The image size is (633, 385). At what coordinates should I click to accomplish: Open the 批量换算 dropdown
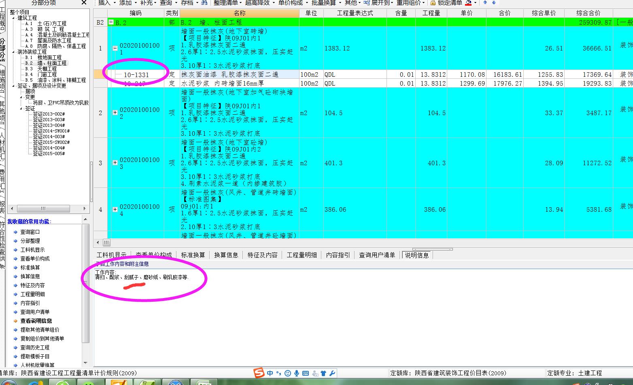coord(326,2)
